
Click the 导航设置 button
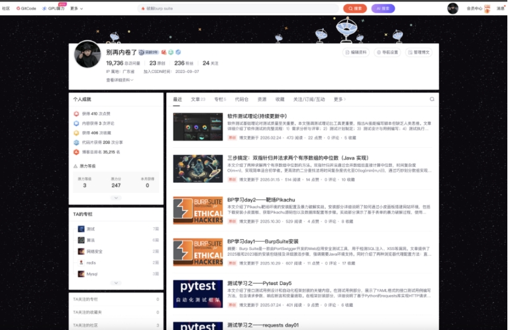pos(387,52)
